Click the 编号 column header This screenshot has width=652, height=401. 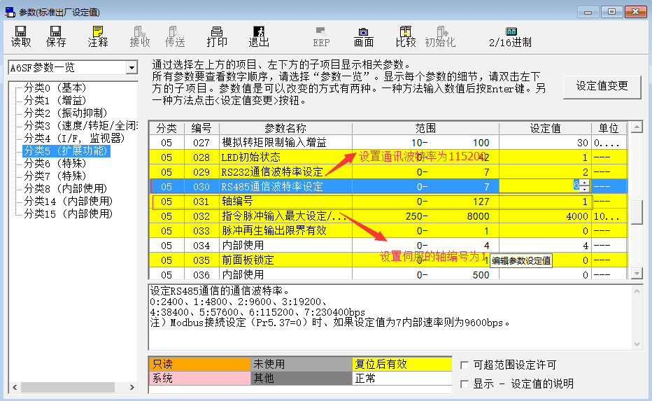[201, 128]
